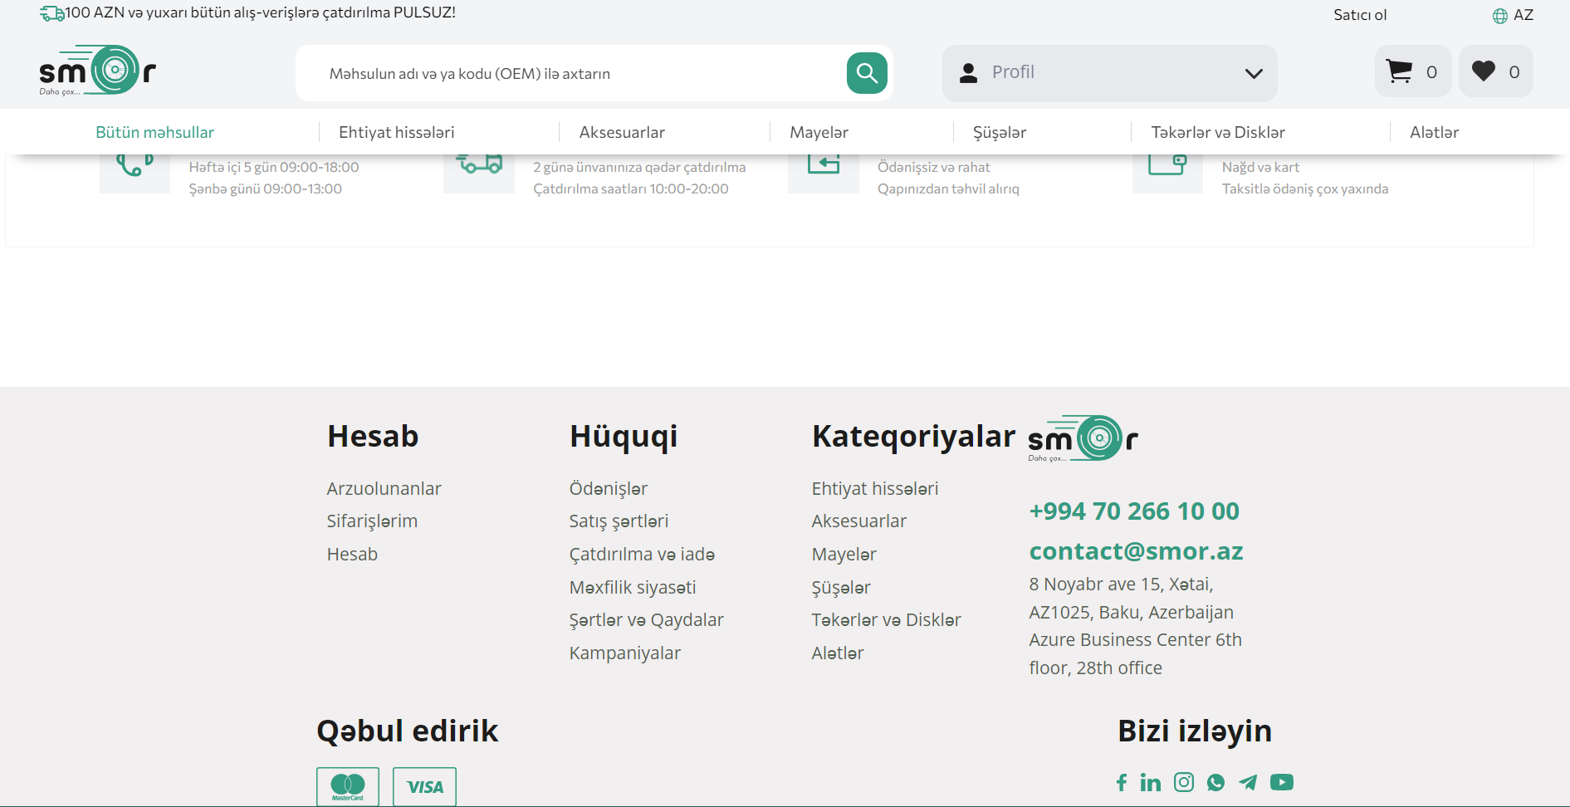
Task: Open the Instagram social icon
Action: coord(1183,782)
